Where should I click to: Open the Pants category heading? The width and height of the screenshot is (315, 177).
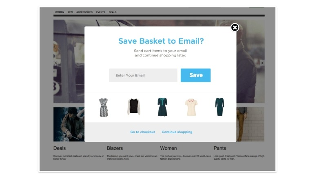220,148
